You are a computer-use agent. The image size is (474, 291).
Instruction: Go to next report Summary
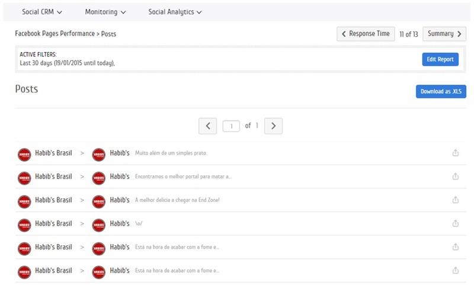coord(444,34)
